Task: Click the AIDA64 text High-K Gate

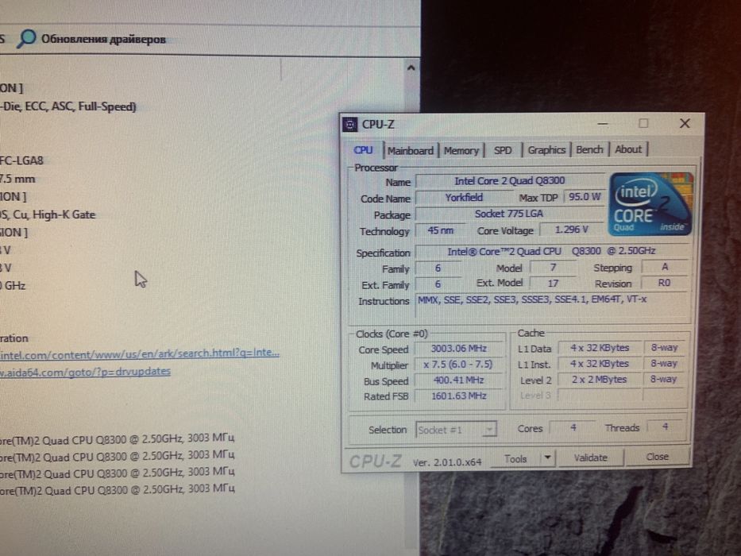Action: click(64, 214)
